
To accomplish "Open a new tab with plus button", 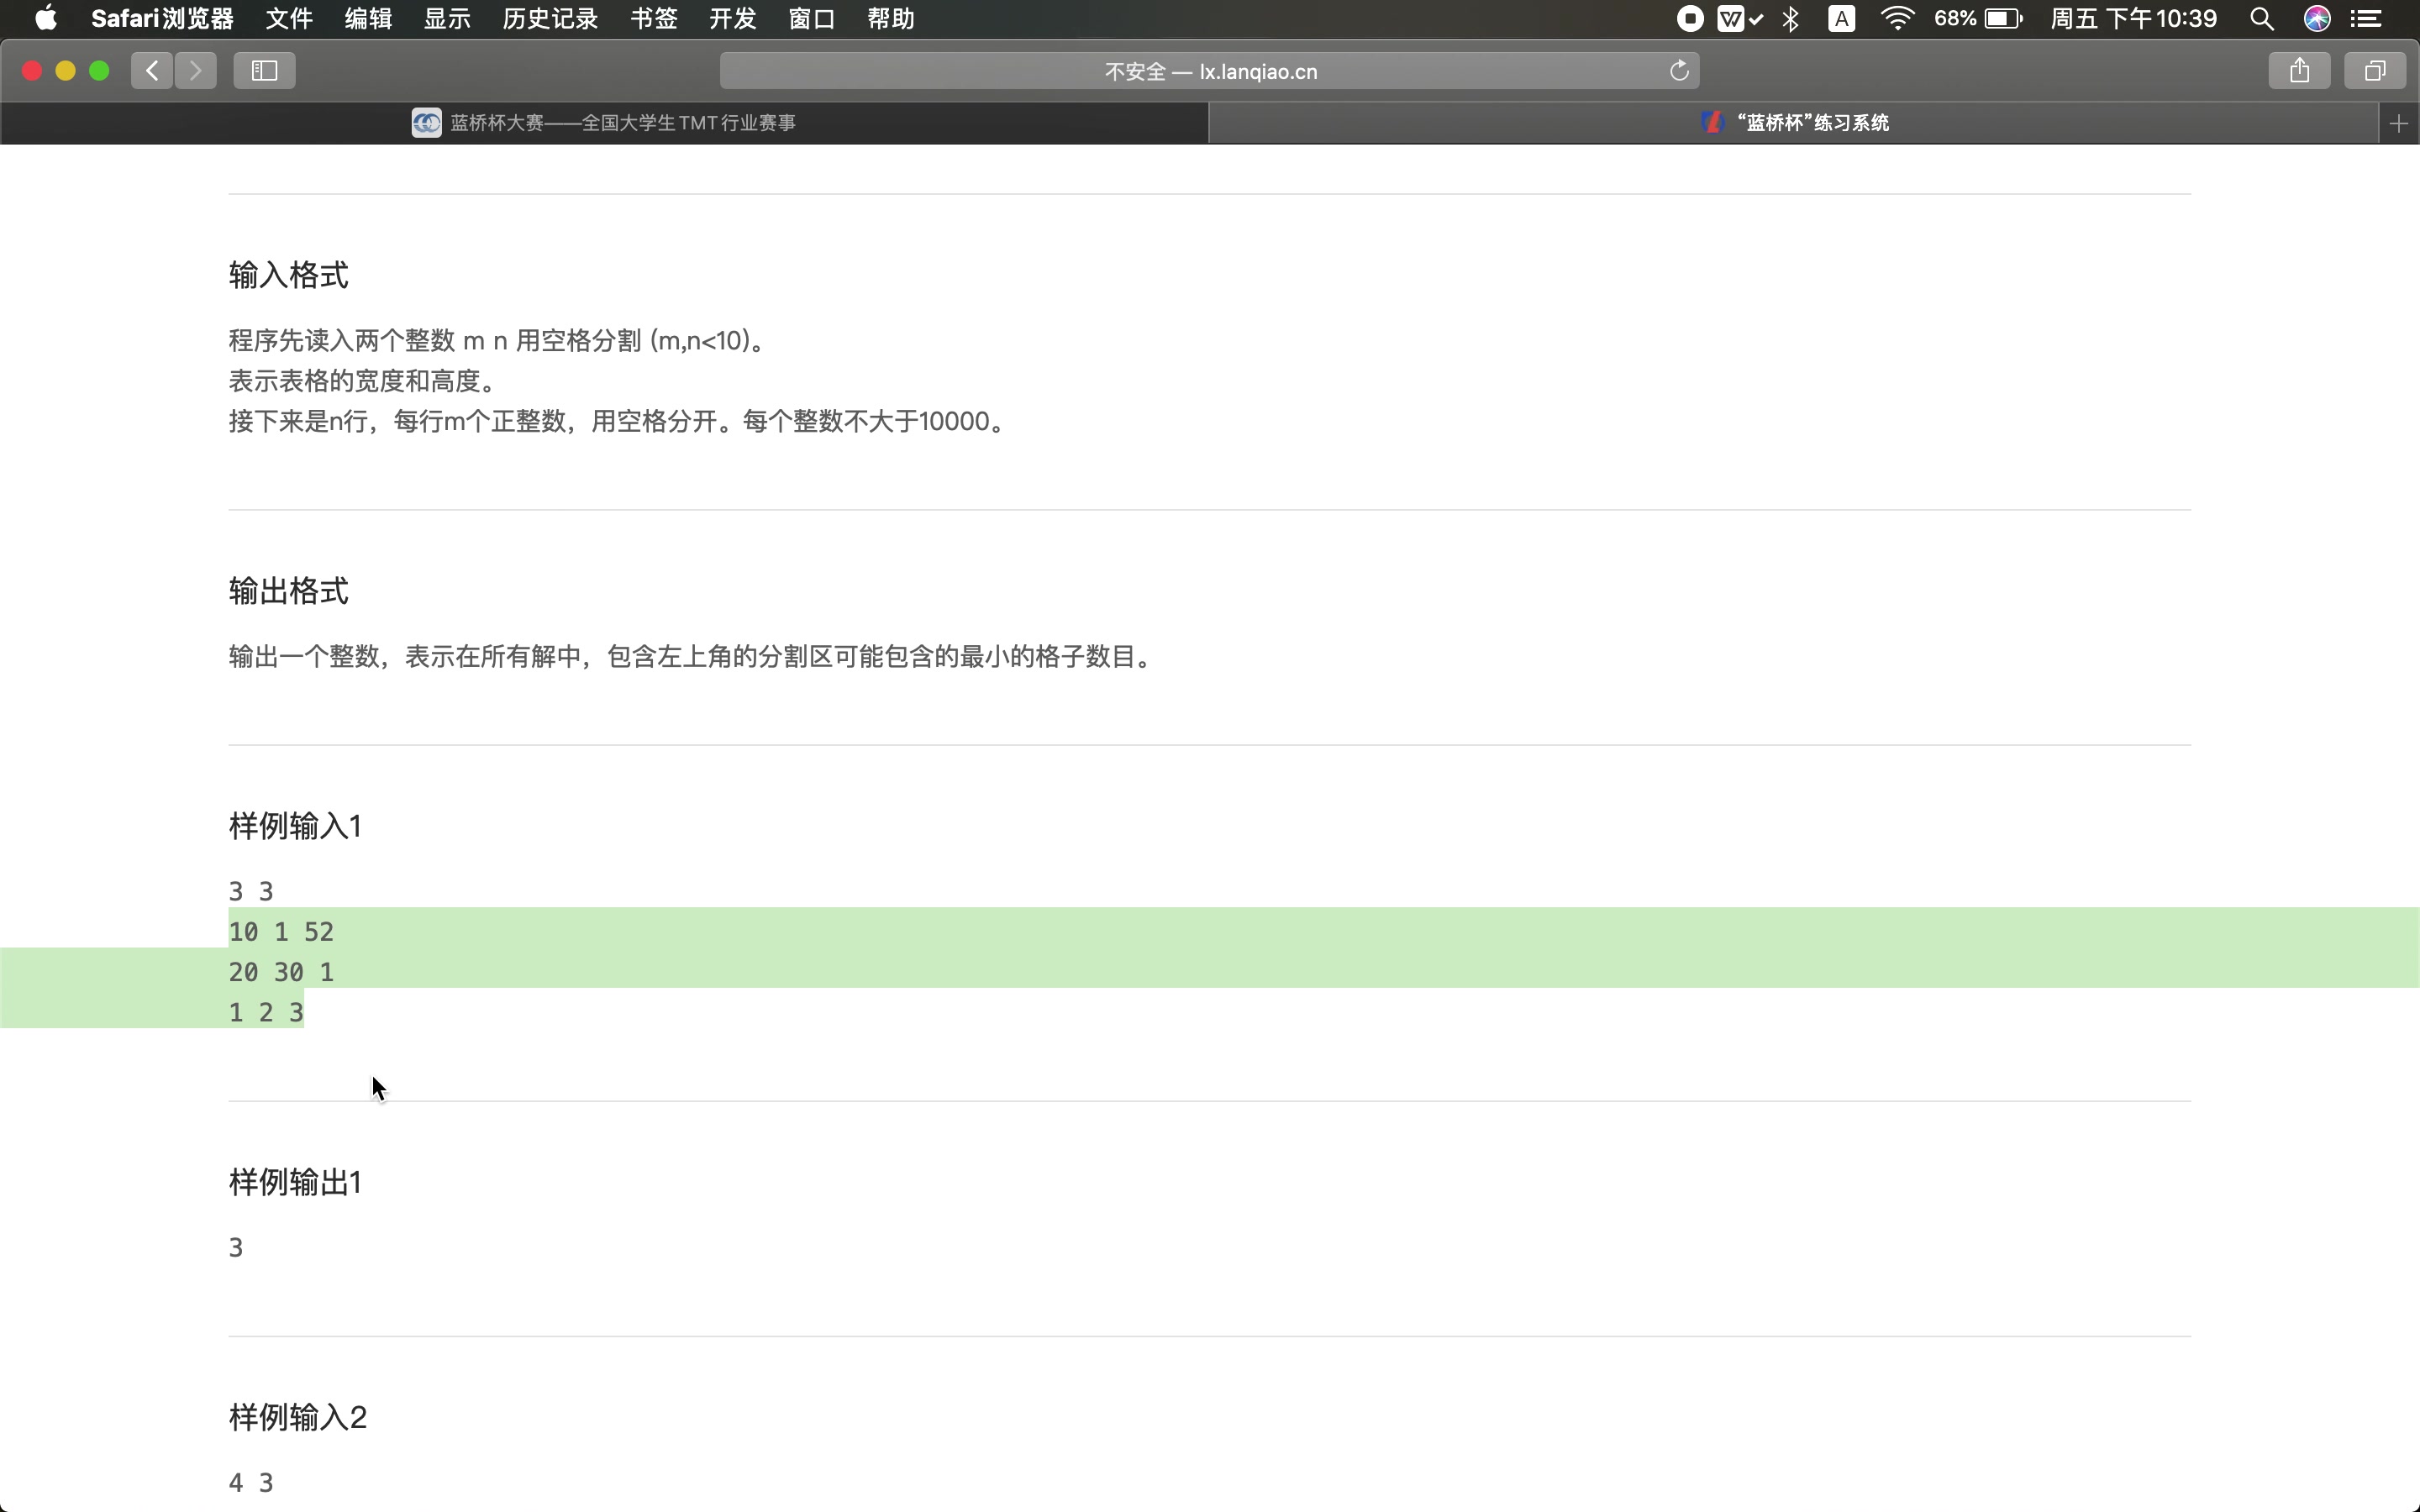I will [x=2398, y=123].
